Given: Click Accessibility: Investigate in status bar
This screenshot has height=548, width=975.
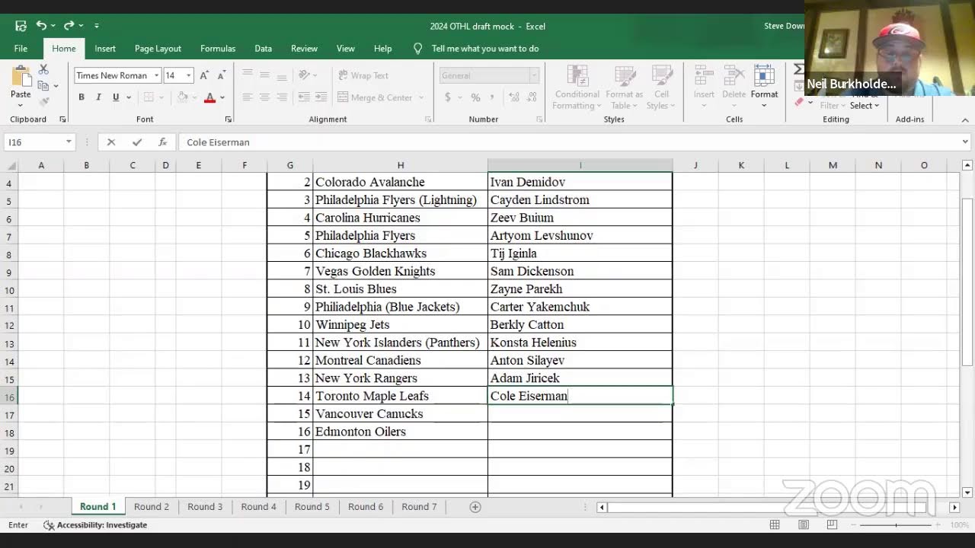Looking at the screenshot, I should coord(95,525).
